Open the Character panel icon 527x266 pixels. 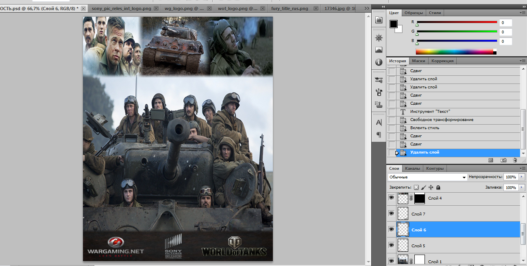[x=379, y=122]
